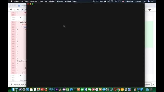
Task: Open Opera from the dock
Action: [115, 89]
